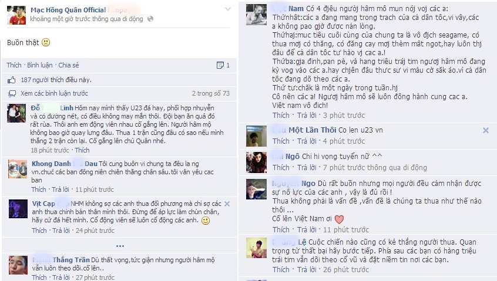Open the post options dropdown chevron
Screen dimensions: 497x281
coord(227,9)
